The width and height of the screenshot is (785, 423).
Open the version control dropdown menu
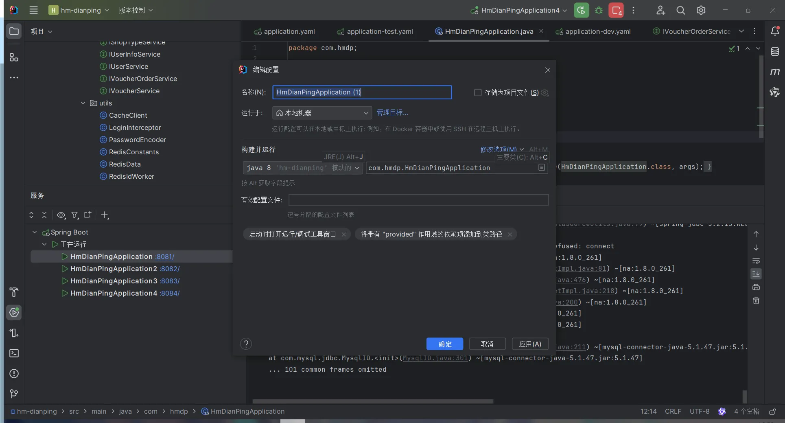point(136,10)
